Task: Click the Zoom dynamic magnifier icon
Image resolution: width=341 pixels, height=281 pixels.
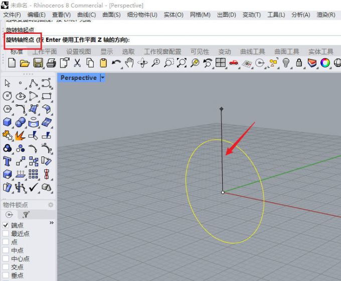Action: click(156, 63)
